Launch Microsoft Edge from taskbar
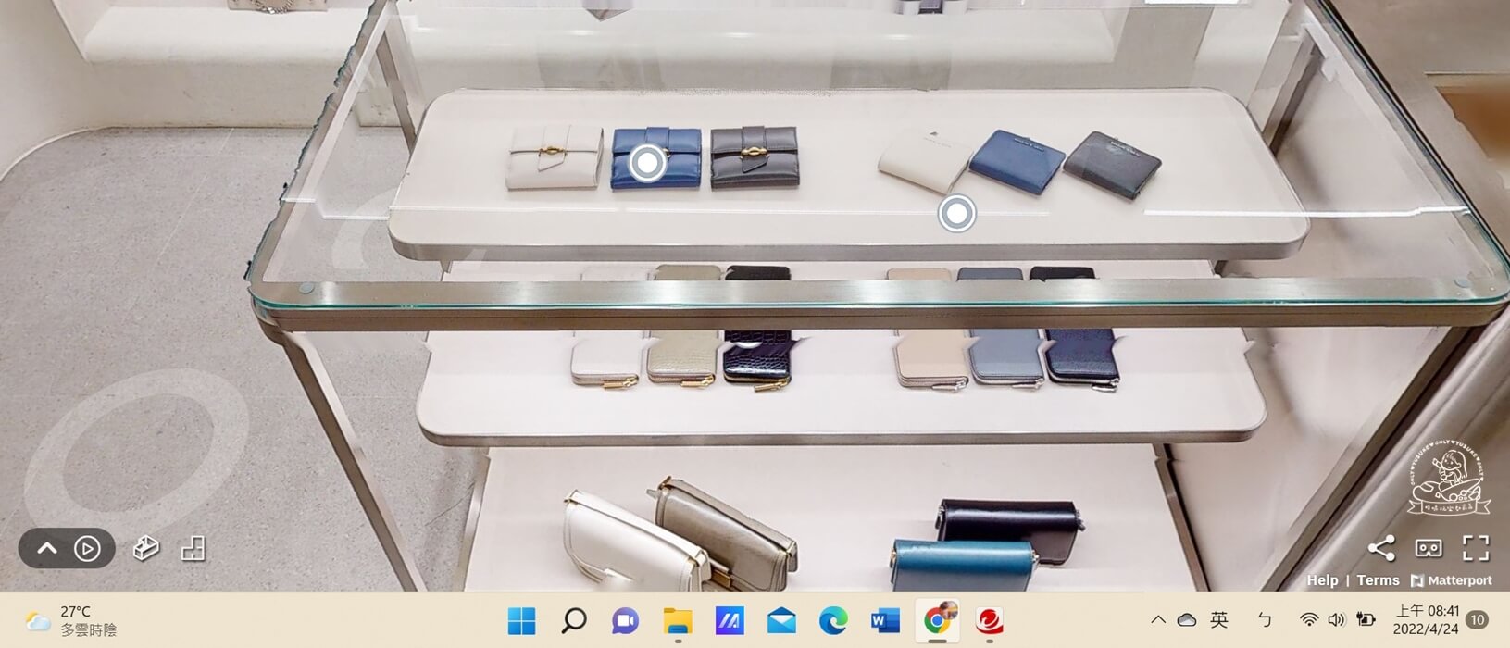Image resolution: width=1510 pixels, height=648 pixels. coord(833,620)
